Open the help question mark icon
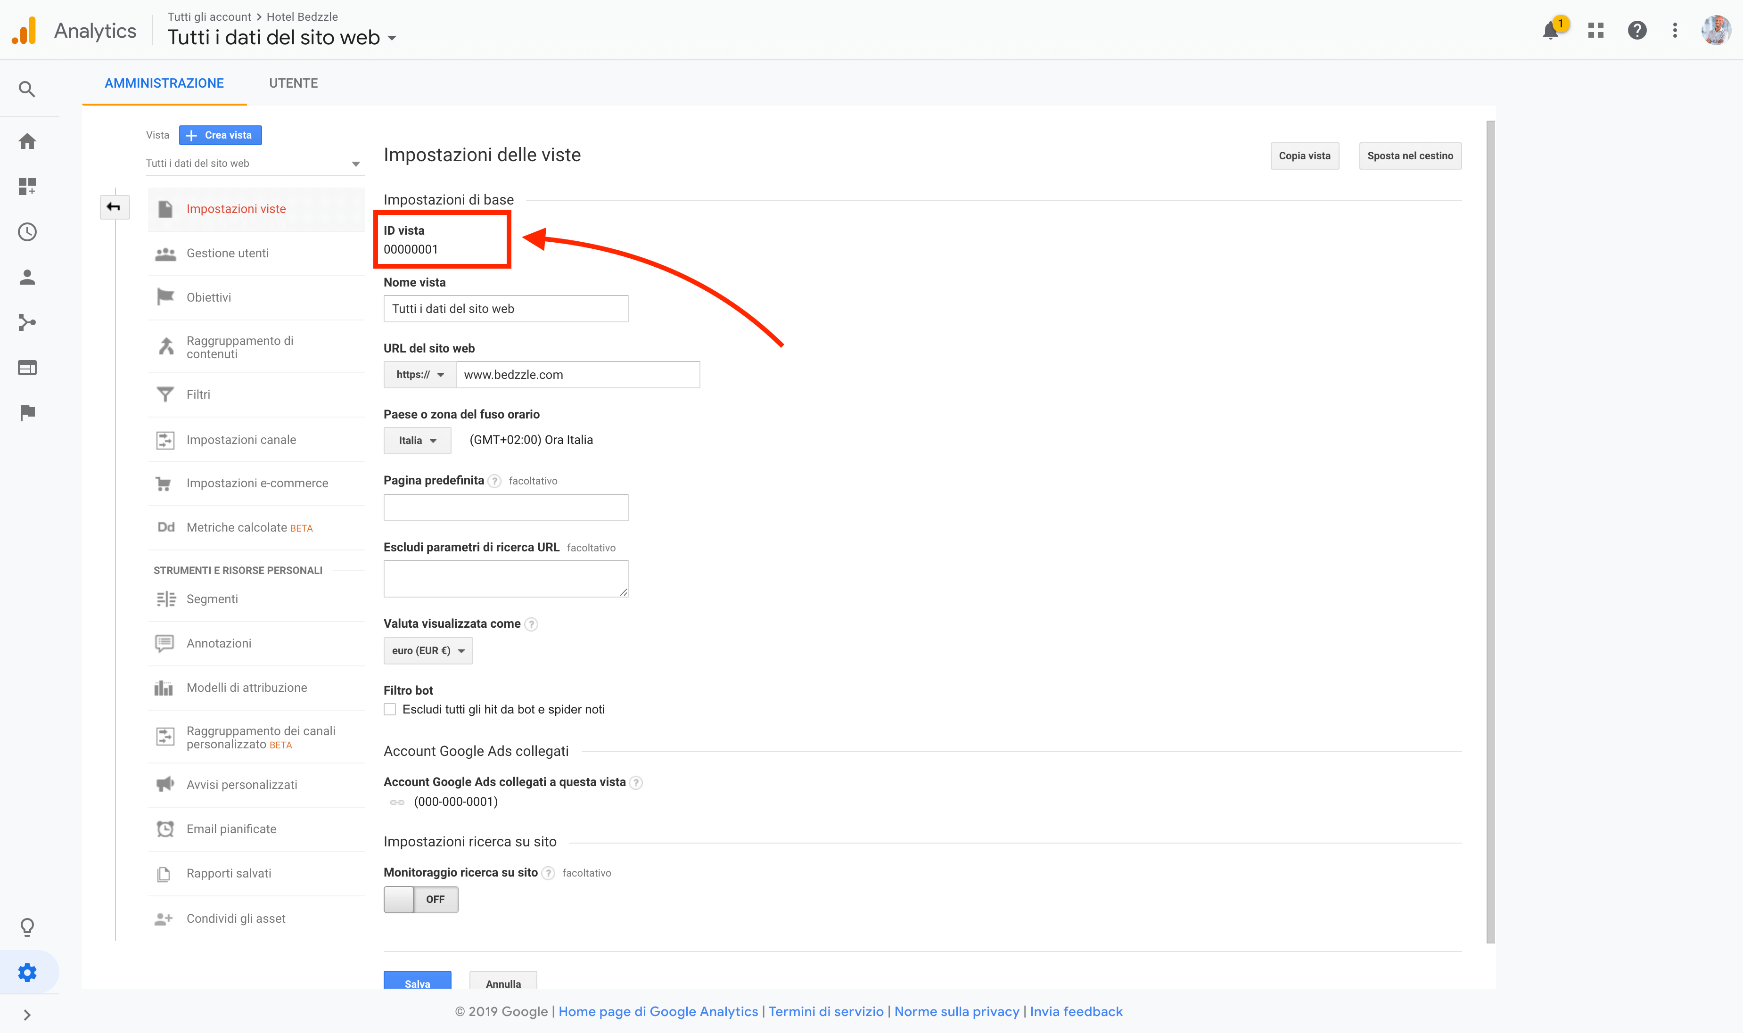The height and width of the screenshot is (1033, 1743). point(1637,31)
